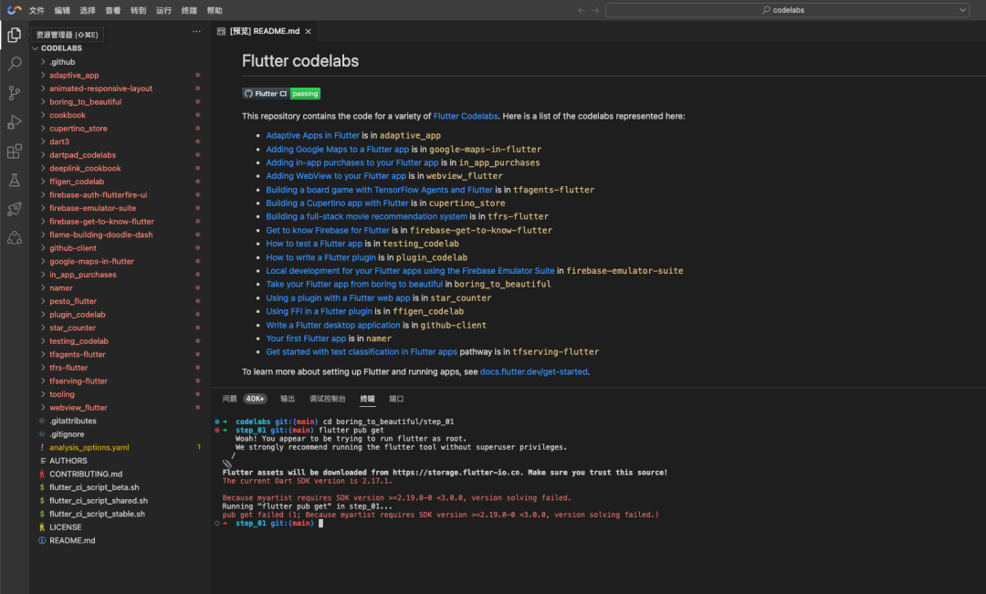Screen dimensions: 986x594
Task: Open the .gitignore file
Action: 67,434
